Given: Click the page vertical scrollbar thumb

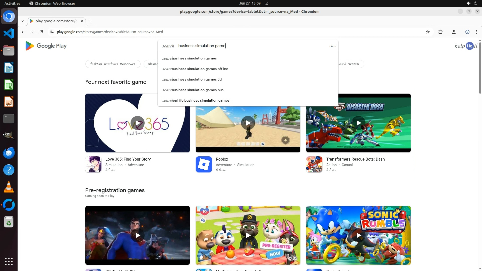Looking at the screenshot, I should [480, 68].
